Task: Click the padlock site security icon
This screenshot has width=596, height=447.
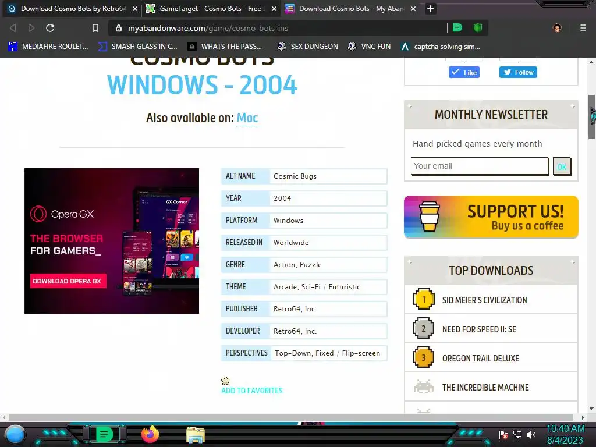Action: (x=119, y=28)
